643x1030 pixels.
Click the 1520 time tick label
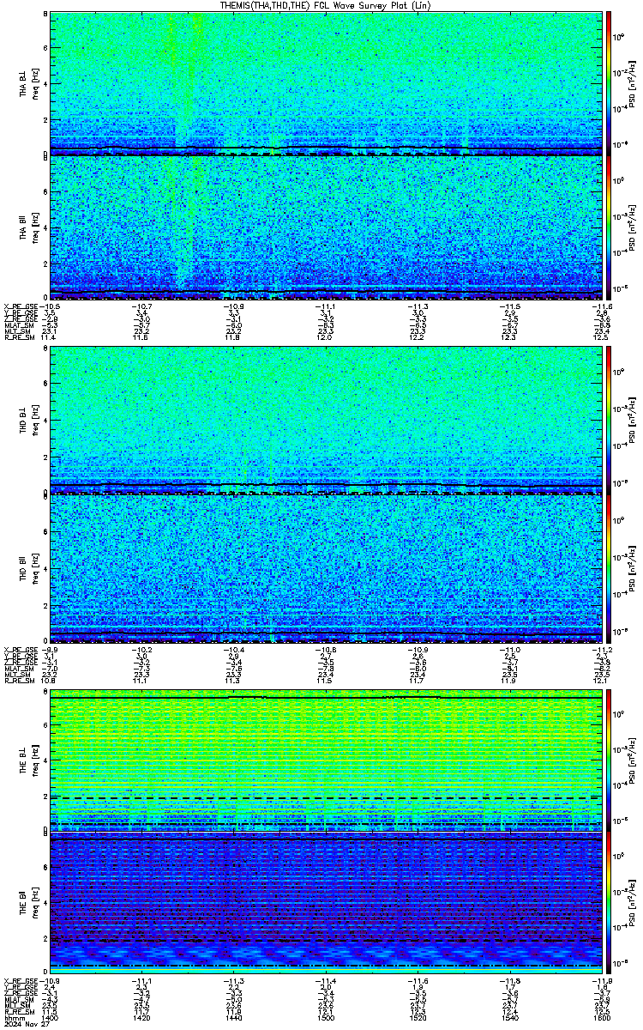418,1019
